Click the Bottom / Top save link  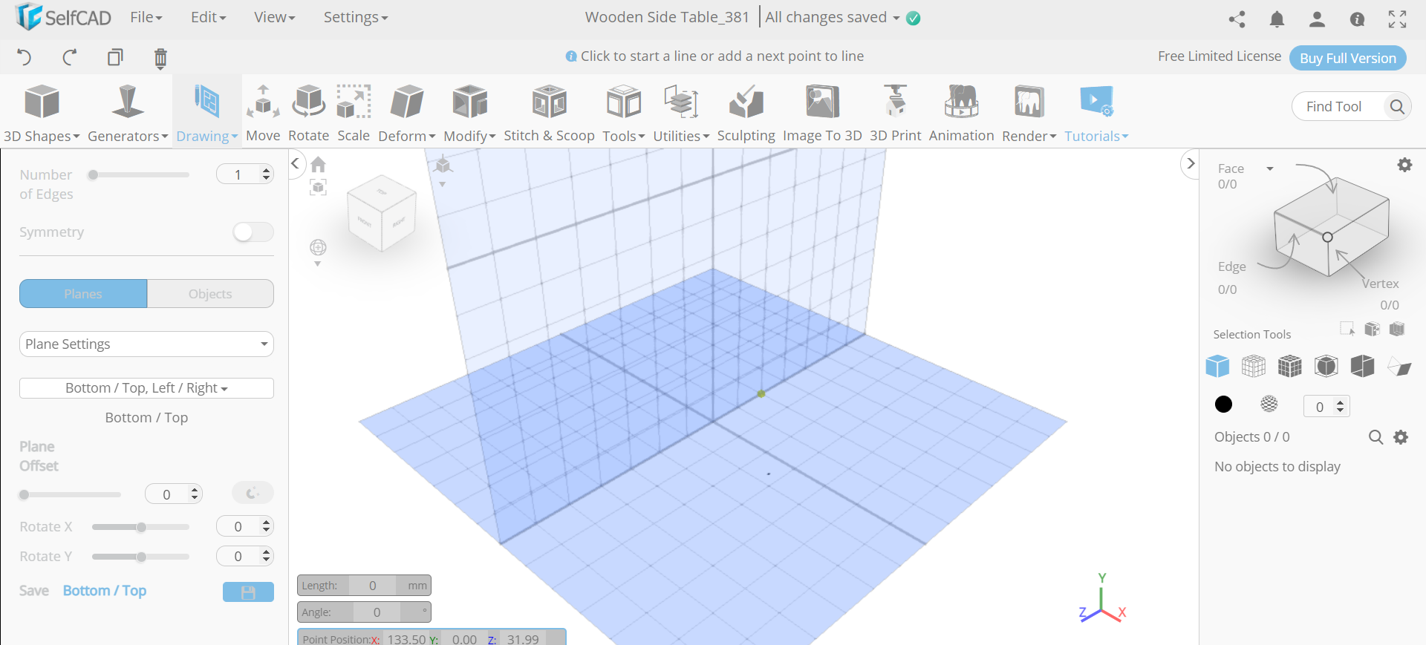click(x=105, y=591)
